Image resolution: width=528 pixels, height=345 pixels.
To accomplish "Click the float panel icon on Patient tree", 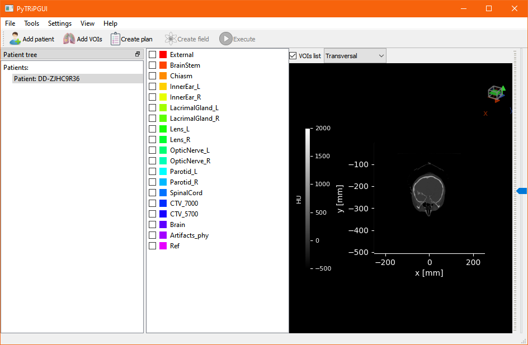I will pyautogui.click(x=137, y=54).
